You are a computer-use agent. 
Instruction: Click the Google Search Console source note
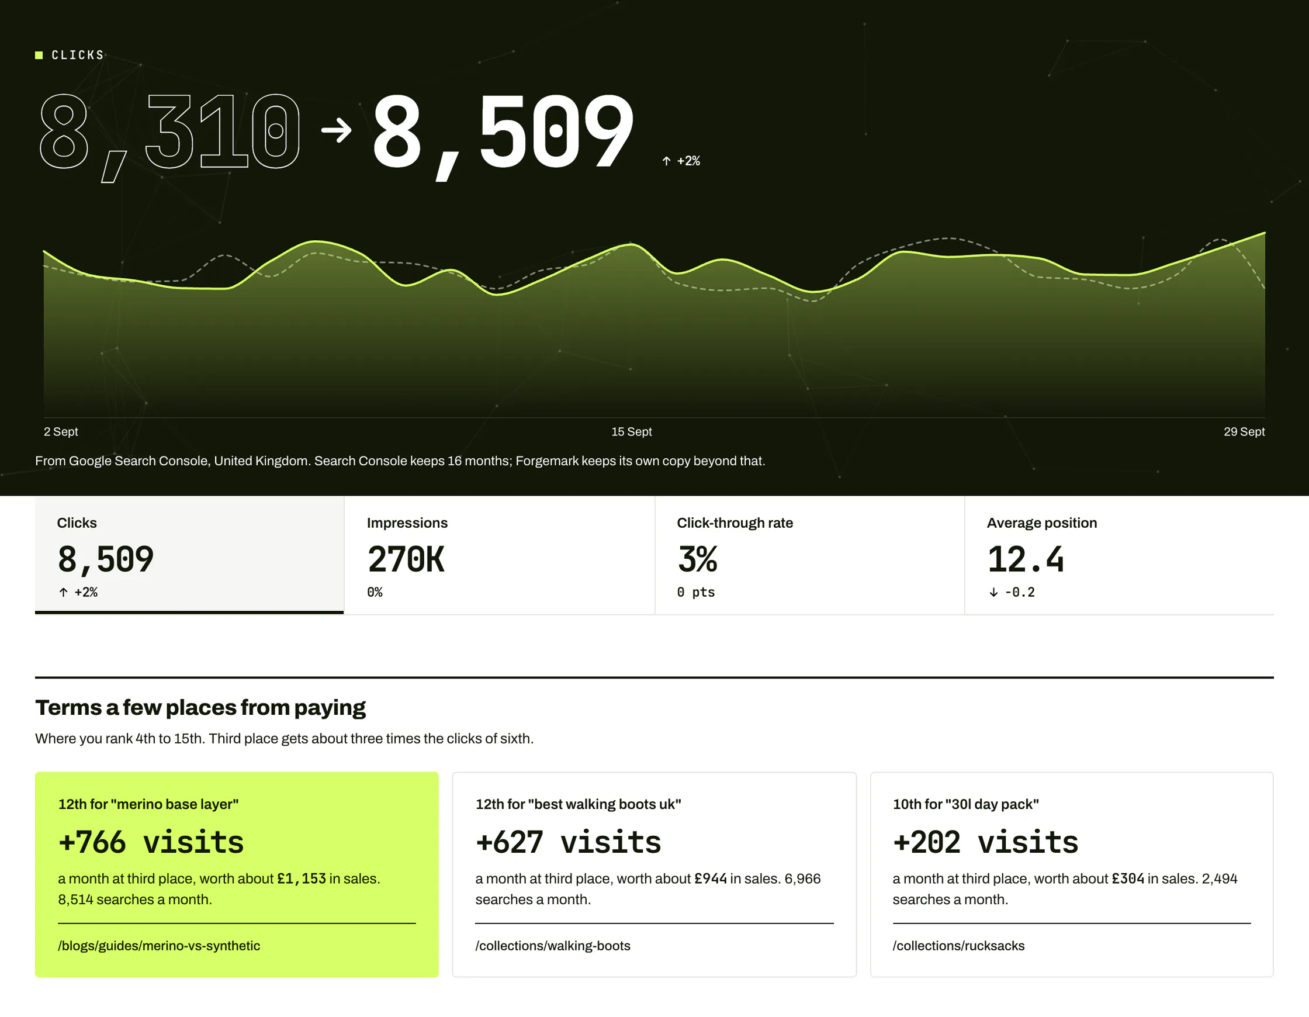[400, 461]
